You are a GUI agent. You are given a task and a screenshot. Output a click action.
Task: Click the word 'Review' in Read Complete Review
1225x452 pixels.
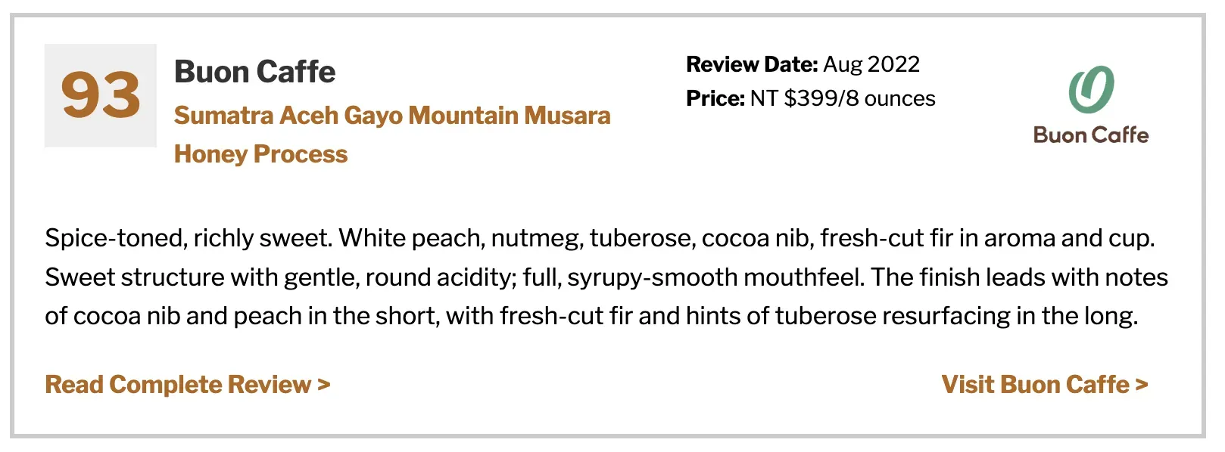tap(270, 384)
